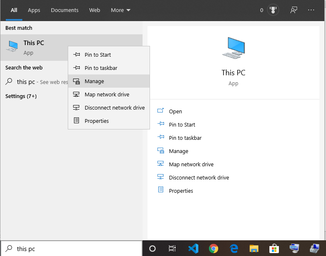Open Microsoft Store from the taskbar

(x=274, y=248)
